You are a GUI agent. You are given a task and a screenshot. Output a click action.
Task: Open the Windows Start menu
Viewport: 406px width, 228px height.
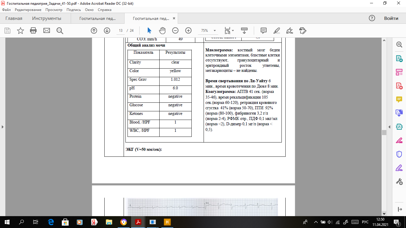tap(7, 222)
